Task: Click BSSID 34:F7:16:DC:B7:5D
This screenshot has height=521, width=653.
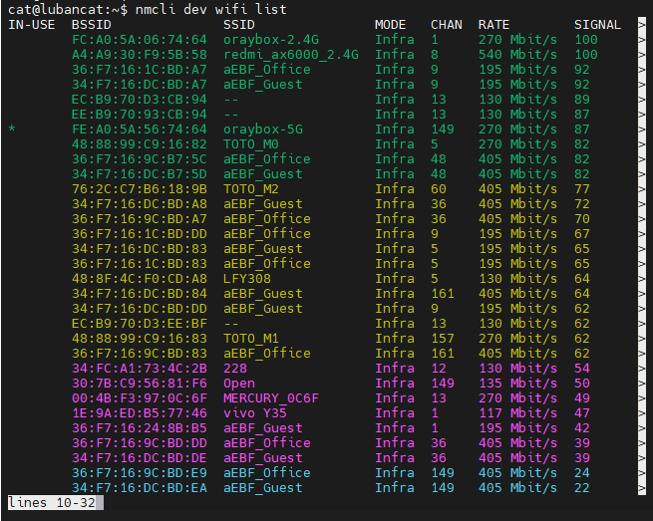Action: pyautogui.click(x=140, y=174)
